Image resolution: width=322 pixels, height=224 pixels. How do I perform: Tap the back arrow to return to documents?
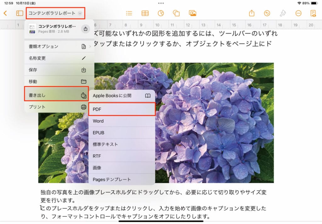tap(5, 13)
